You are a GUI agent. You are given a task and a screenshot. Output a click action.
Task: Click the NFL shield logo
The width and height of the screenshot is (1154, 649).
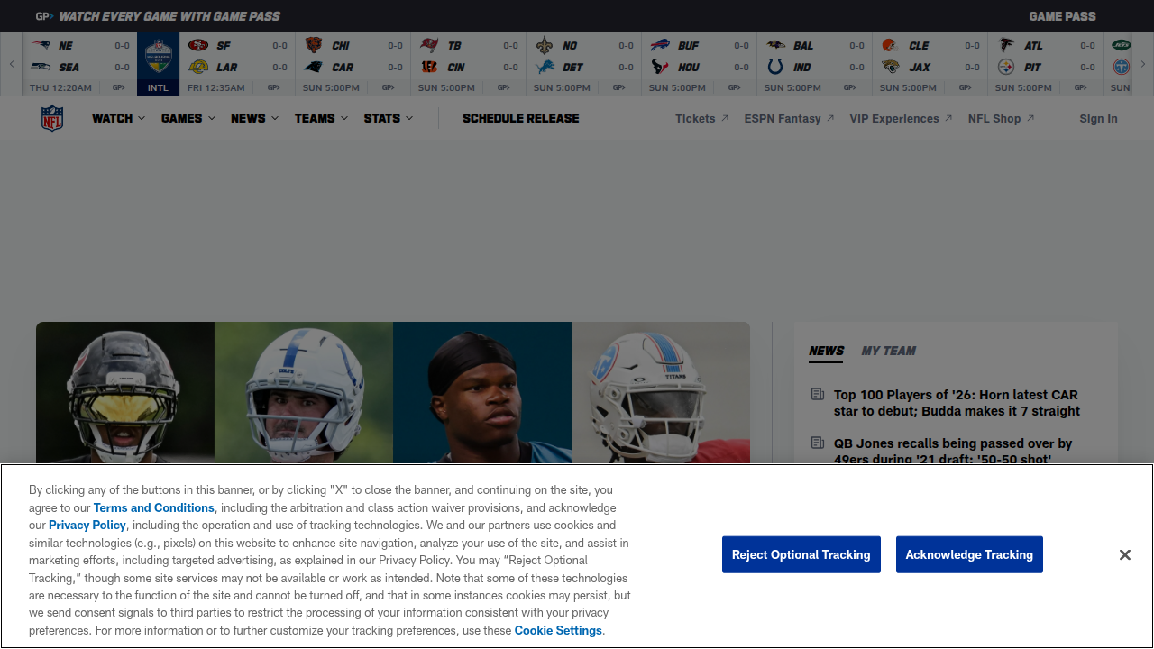pos(52,118)
